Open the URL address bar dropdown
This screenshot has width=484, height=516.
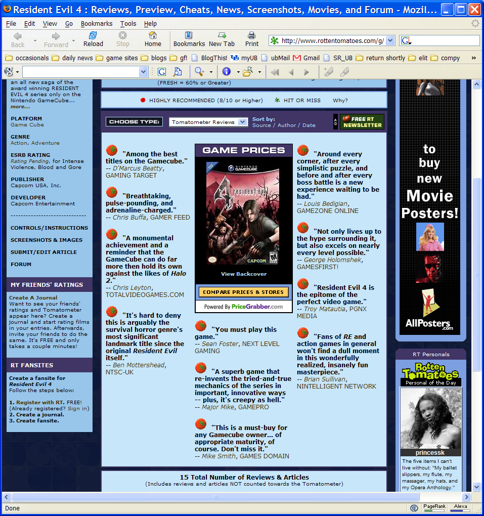(390, 41)
